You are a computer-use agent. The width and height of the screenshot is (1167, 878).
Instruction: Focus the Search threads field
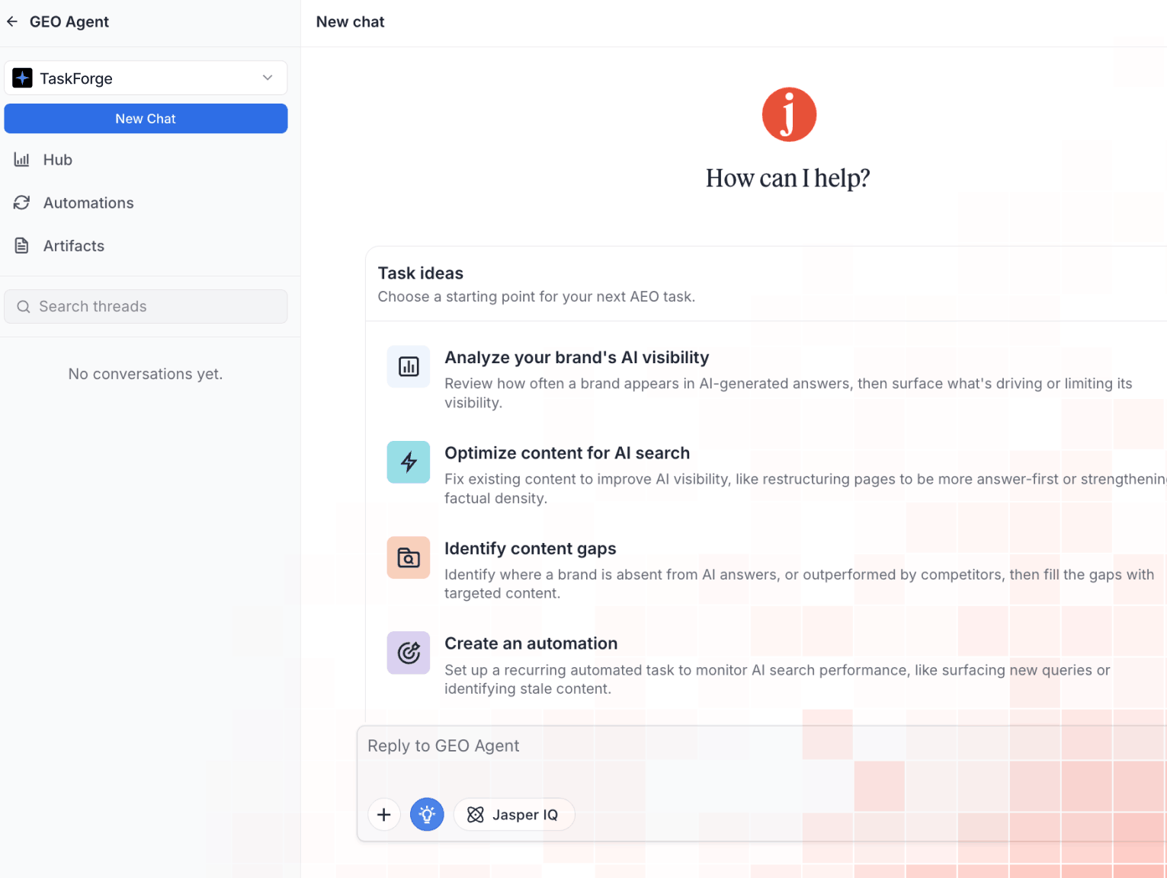pyautogui.click(x=146, y=307)
